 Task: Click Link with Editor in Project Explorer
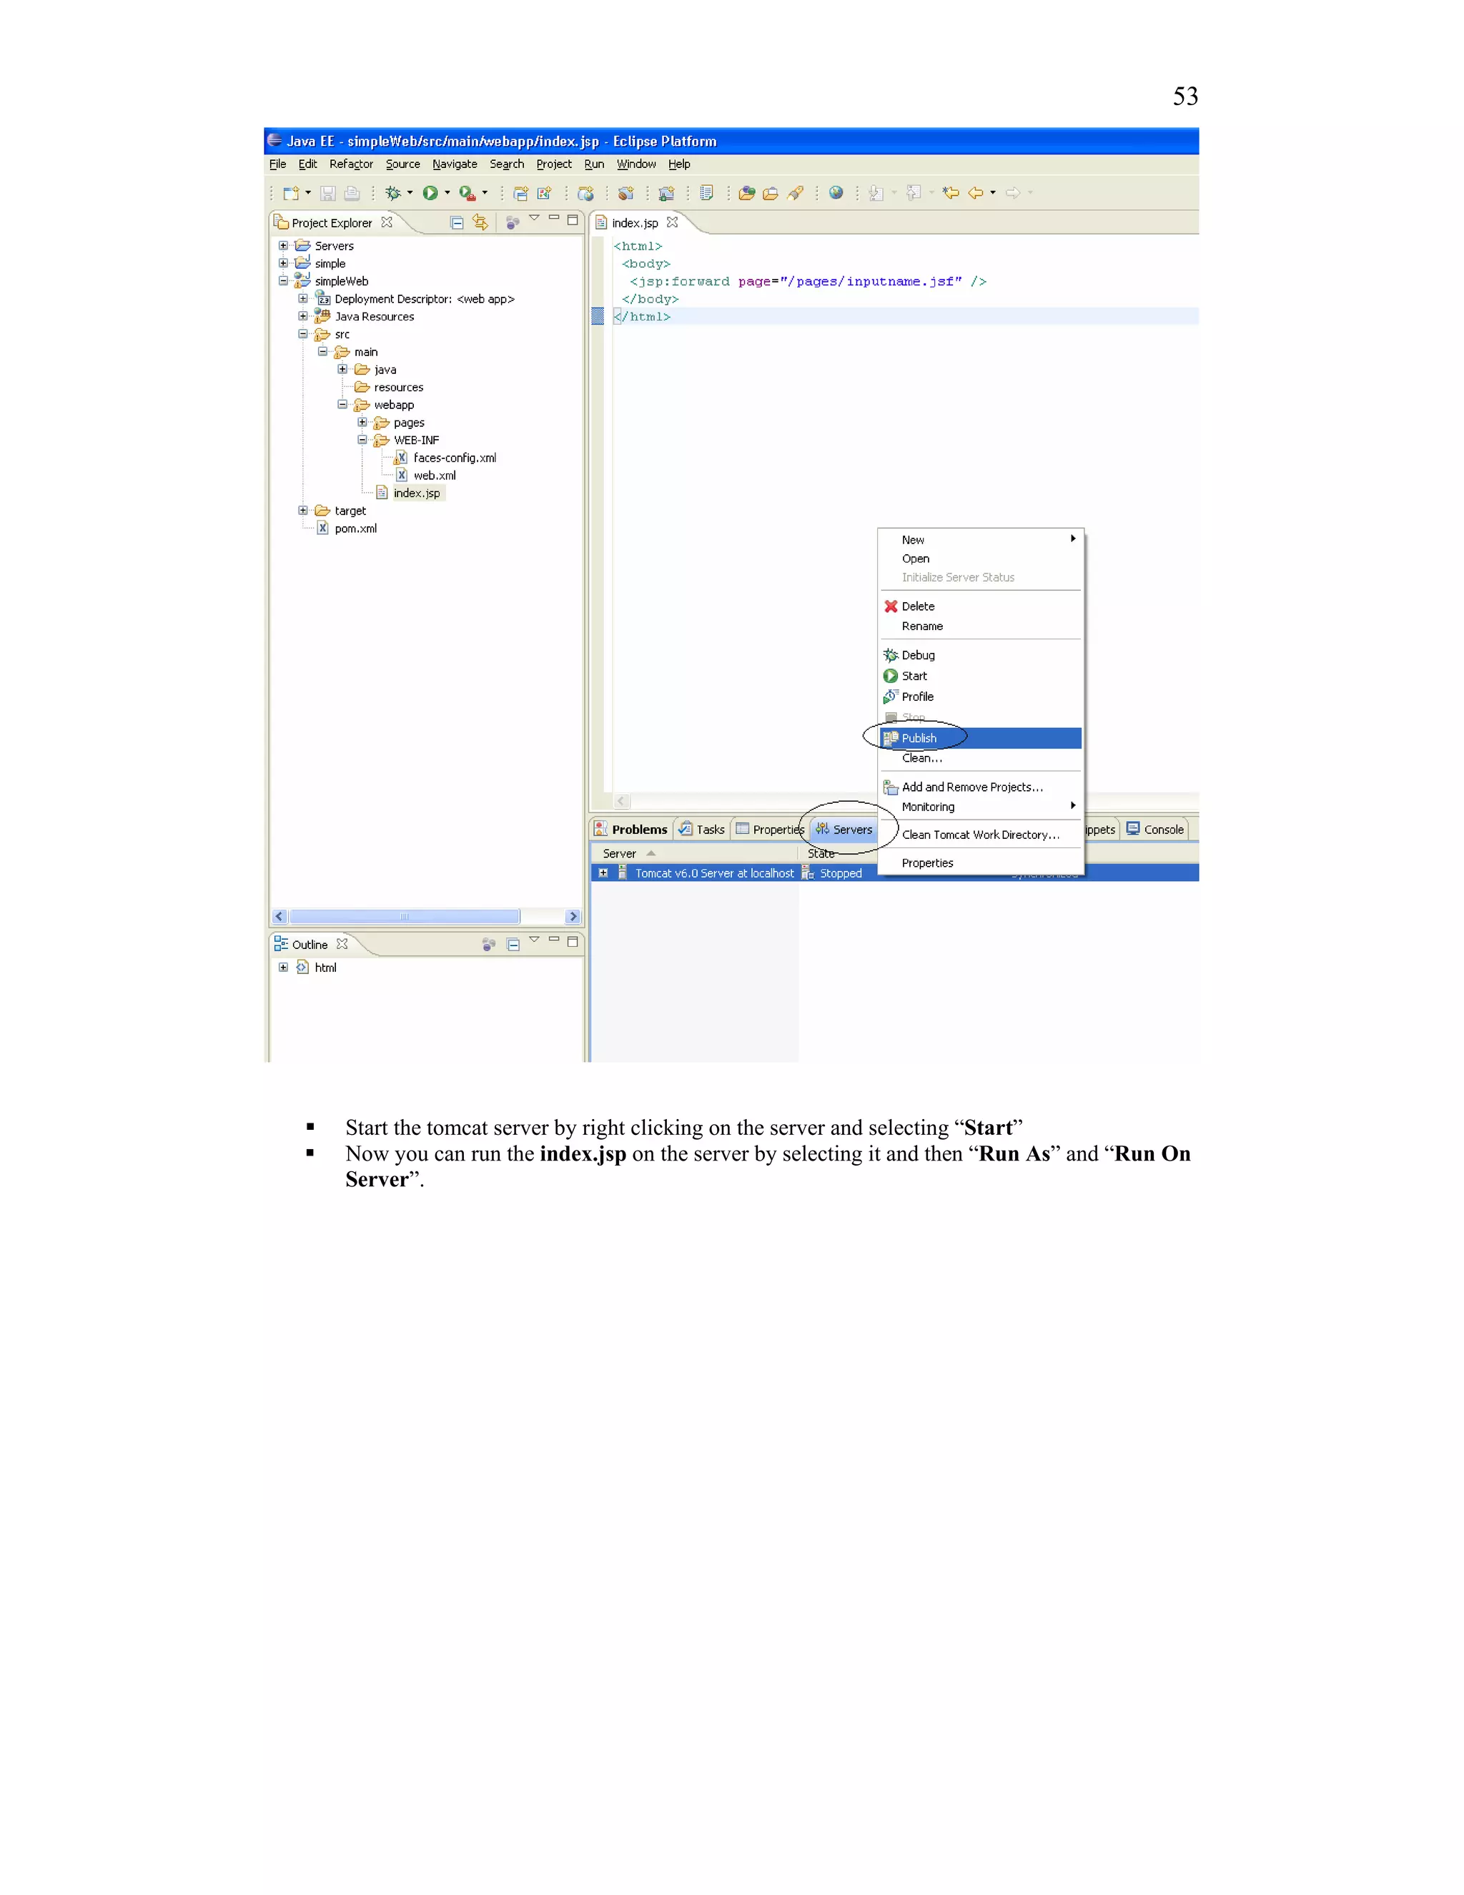[x=480, y=222]
